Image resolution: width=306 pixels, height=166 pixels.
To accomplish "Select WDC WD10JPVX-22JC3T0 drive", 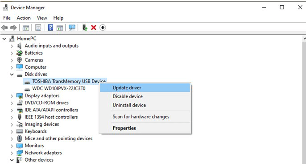I will [x=59, y=88].
